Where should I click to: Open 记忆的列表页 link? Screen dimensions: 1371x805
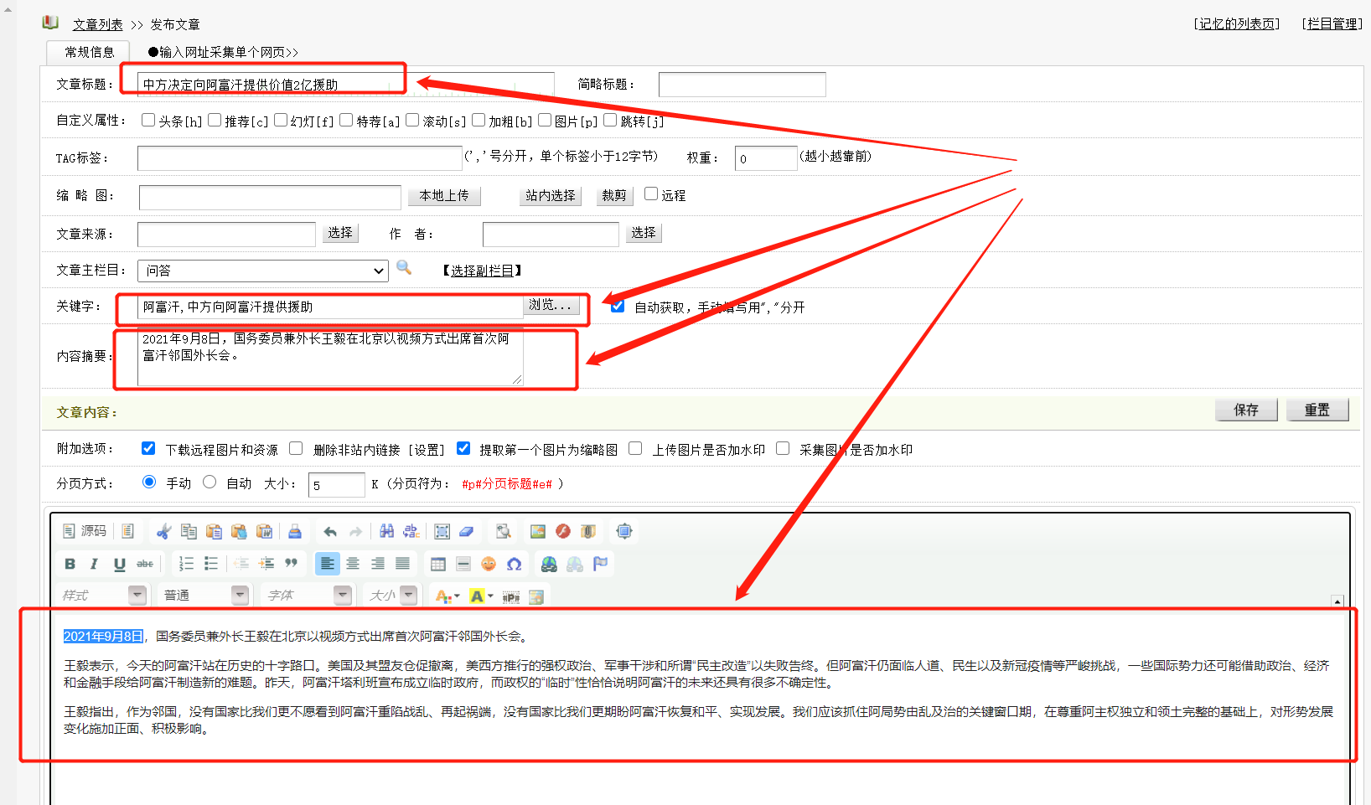pos(1237,24)
